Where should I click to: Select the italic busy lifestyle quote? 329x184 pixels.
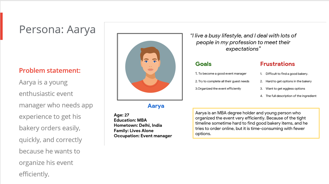pos(243,42)
